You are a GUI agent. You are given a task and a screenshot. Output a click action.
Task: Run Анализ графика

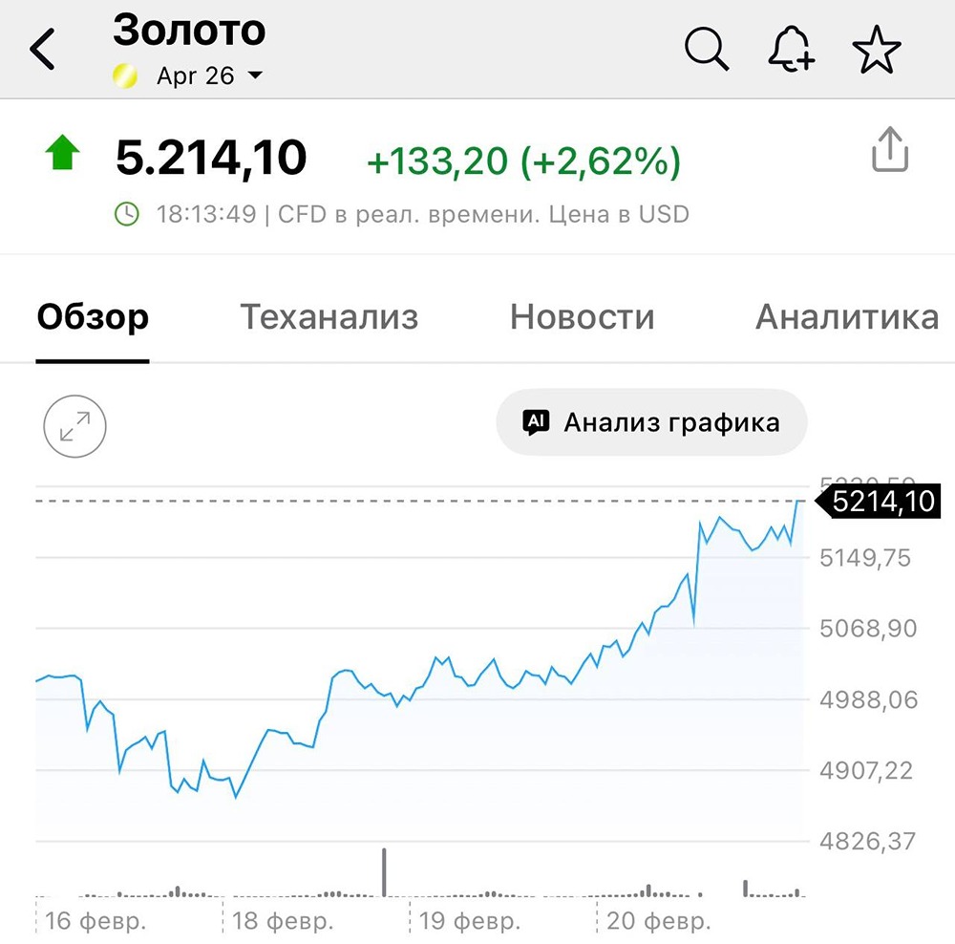(651, 421)
